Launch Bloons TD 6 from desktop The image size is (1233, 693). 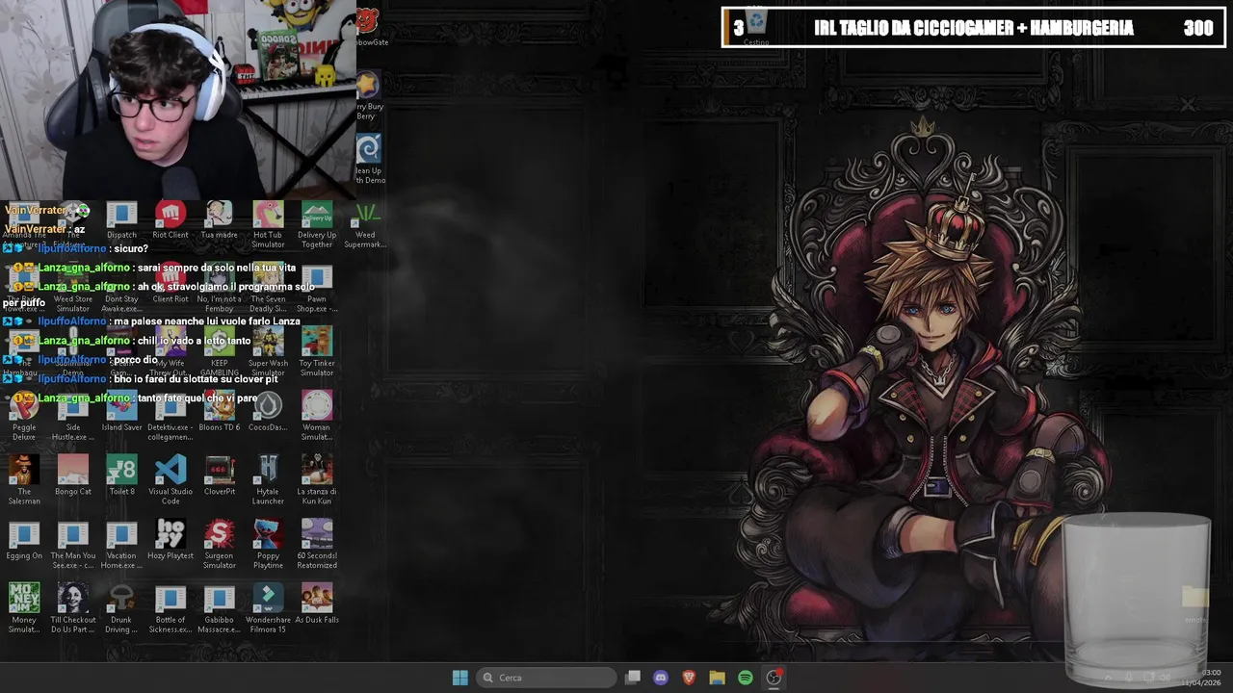(x=219, y=413)
